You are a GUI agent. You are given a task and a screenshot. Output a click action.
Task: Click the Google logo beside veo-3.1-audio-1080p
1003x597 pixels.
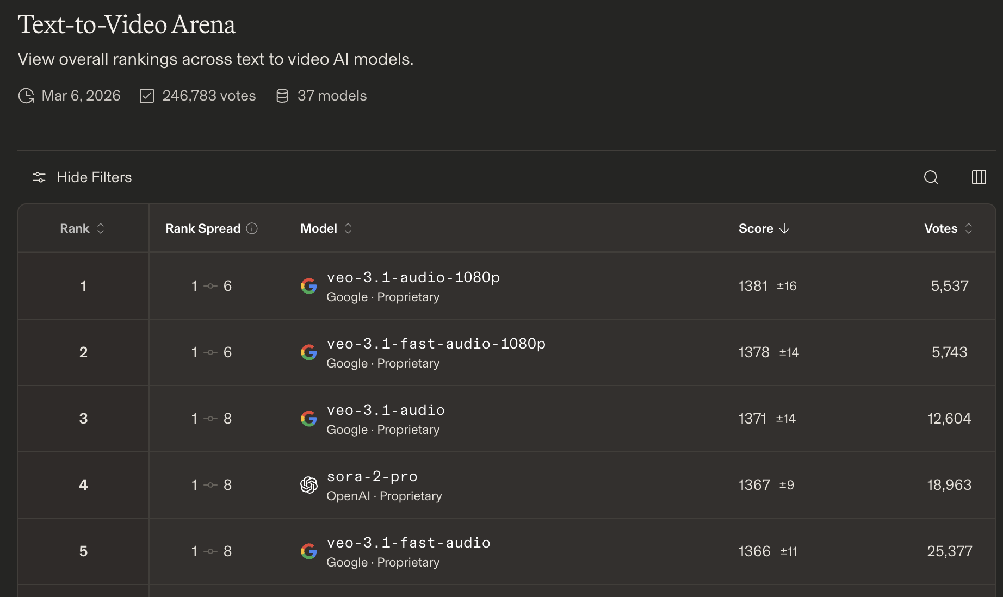click(x=309, y=286)
